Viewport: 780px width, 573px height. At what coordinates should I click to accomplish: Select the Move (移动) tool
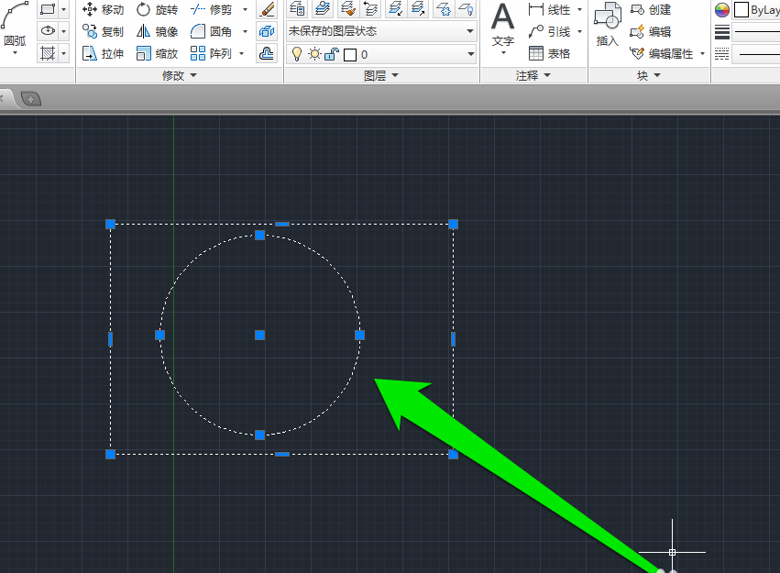pos(103,10)
